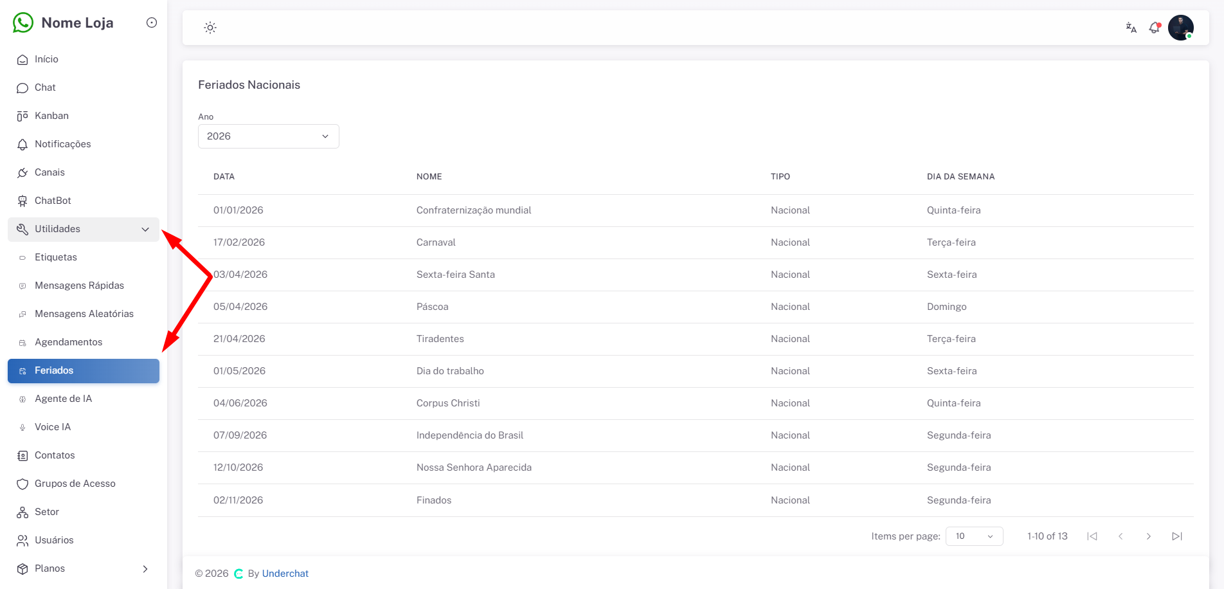Click the Mensagens Aleatórias icon
This screenshot has height=589, width=1224.
pyautogui.click(x=22, y=314)
